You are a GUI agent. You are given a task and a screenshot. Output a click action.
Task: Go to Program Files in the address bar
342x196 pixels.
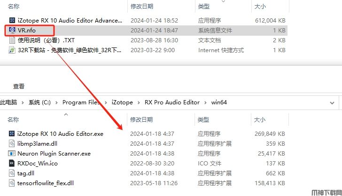(x=81, y=102)
